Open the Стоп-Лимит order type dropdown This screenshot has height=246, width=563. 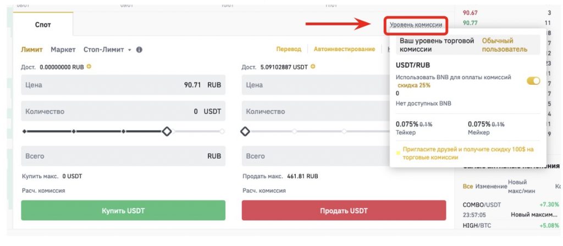point(107,50)
